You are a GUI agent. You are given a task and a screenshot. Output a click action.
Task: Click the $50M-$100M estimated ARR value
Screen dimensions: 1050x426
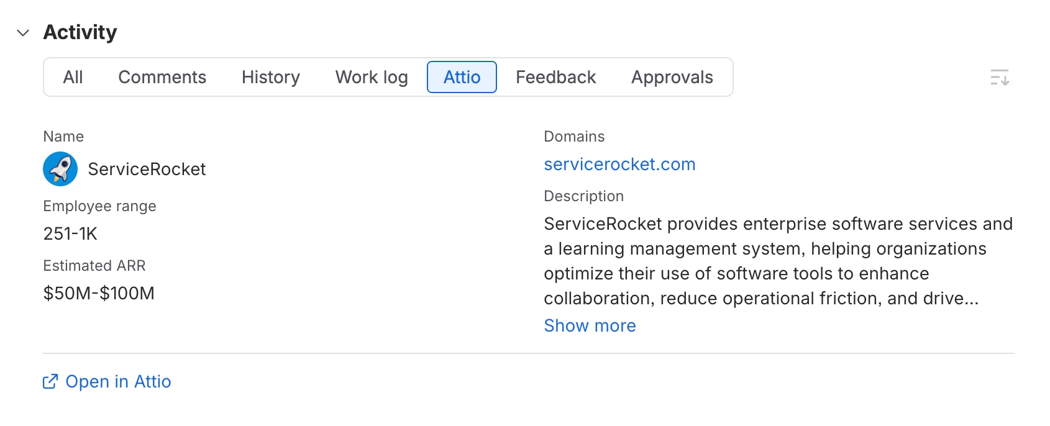coord(99,293)
